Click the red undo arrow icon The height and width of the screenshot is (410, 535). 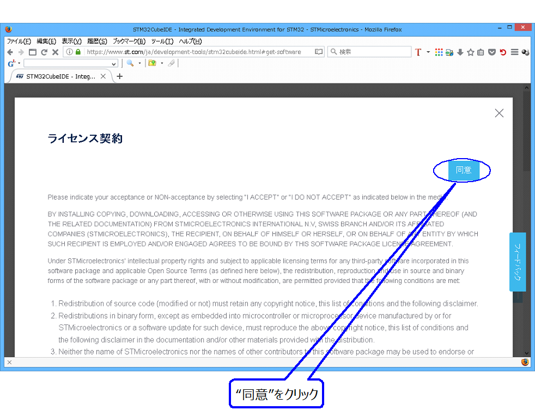502,52
